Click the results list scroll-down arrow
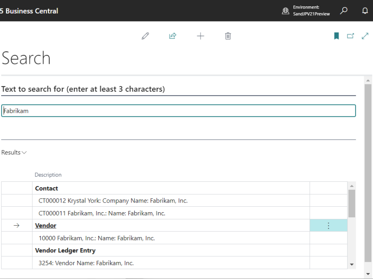This screenshot has width=373, height=279. [x=352, y=264]
